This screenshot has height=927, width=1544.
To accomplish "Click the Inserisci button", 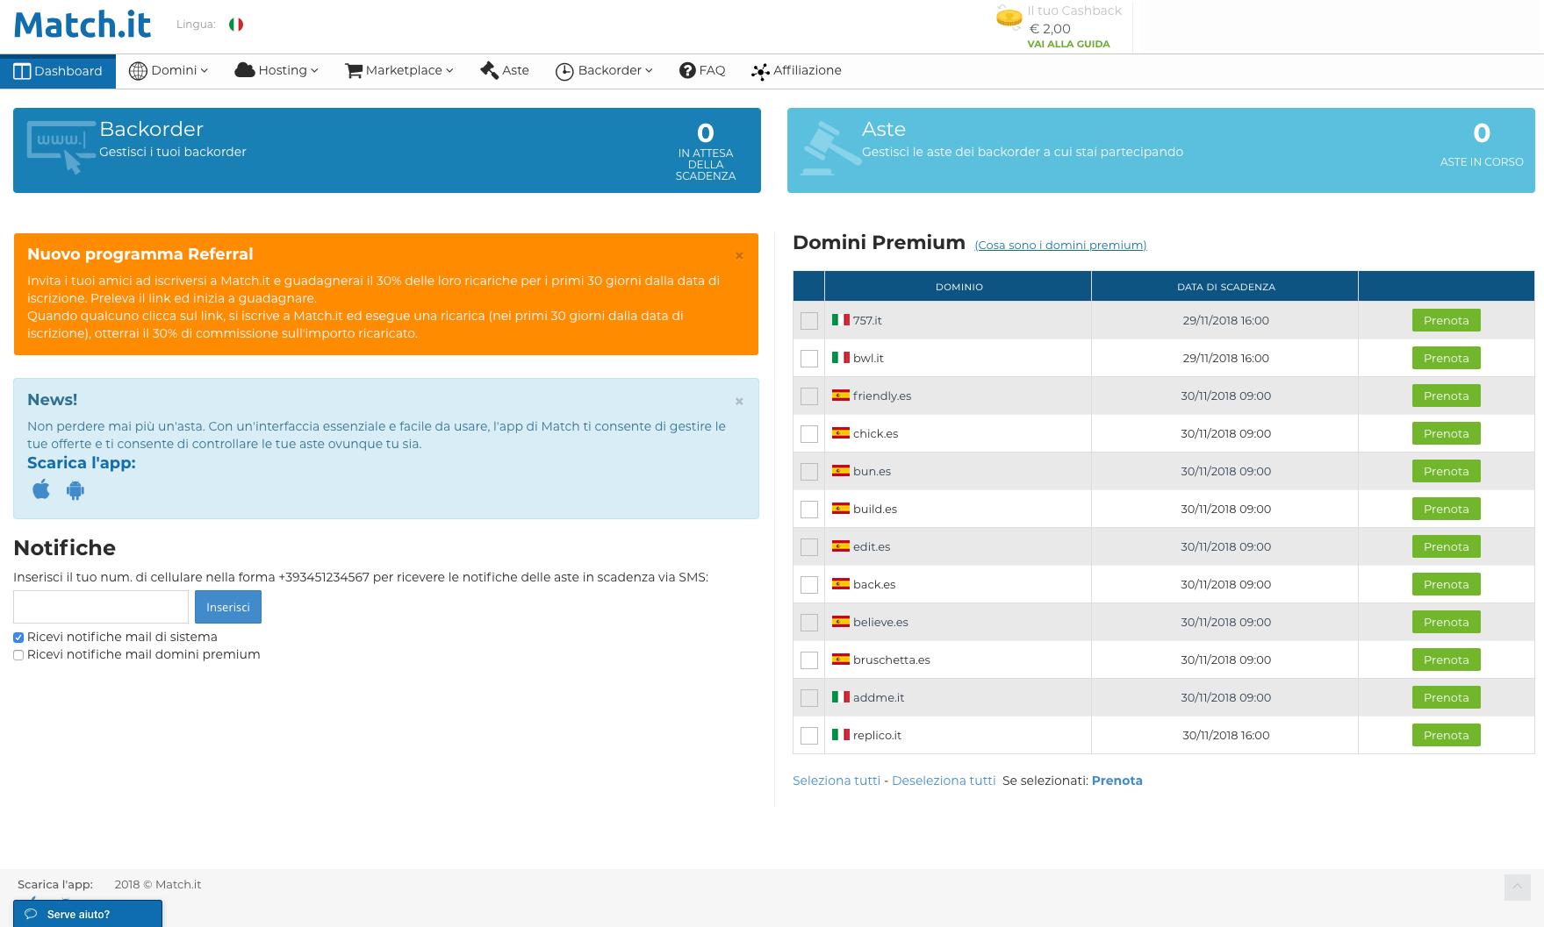I will click(x=228, y=607).
